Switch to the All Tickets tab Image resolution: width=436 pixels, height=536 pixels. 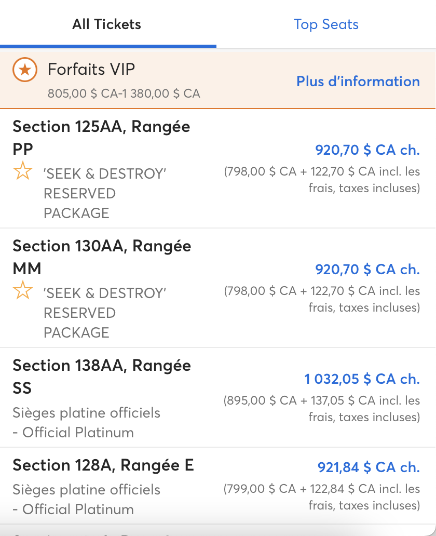pos(106,24)
